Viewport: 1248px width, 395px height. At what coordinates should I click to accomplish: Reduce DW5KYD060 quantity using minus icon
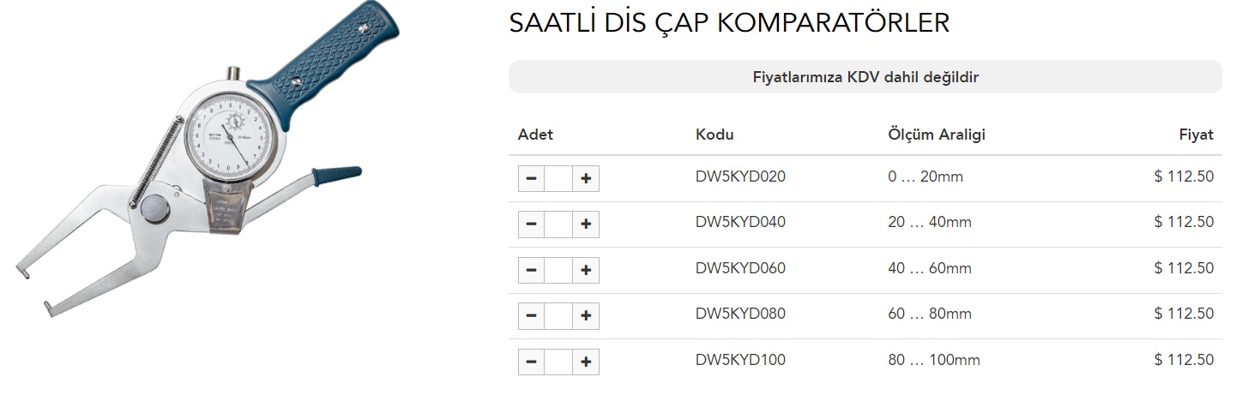531,270
